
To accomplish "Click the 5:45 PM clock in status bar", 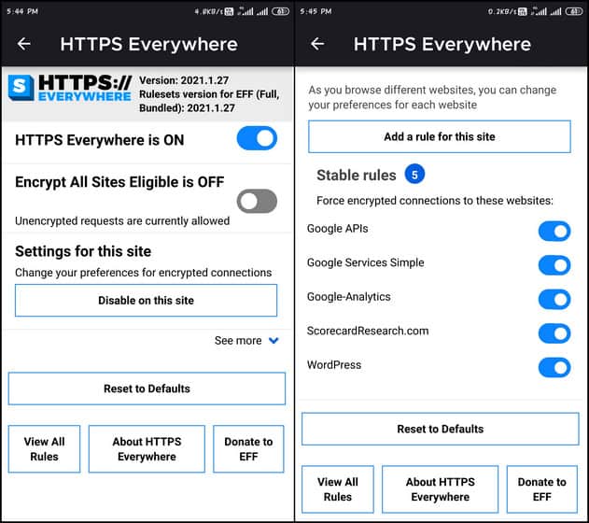I will 316,11.
